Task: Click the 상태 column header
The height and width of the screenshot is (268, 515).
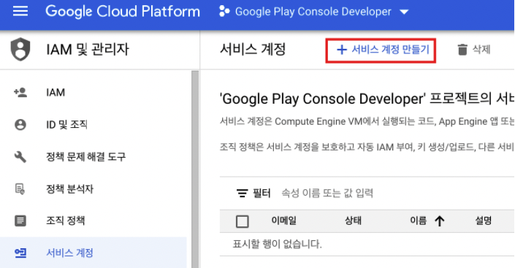Action: pos(353,221)
